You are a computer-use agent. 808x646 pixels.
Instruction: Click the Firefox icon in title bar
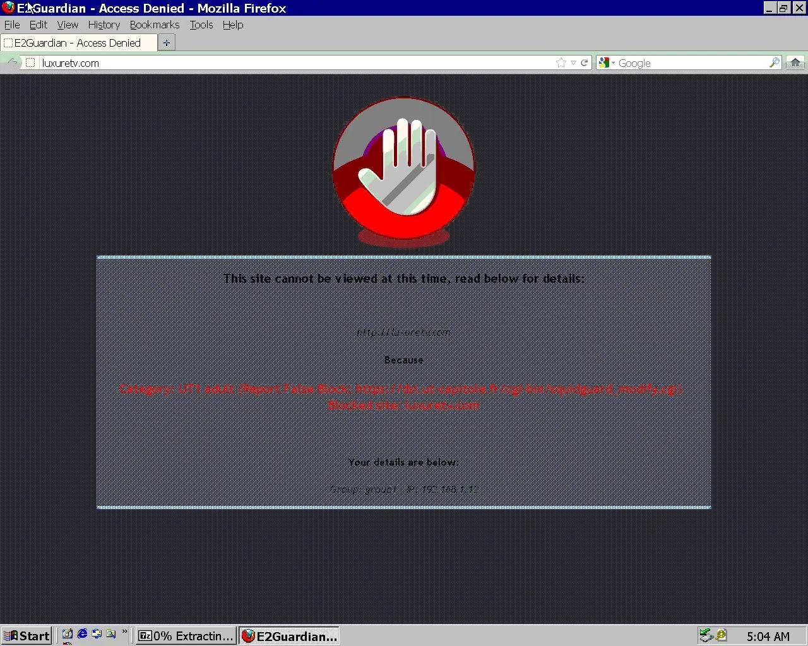8,8
